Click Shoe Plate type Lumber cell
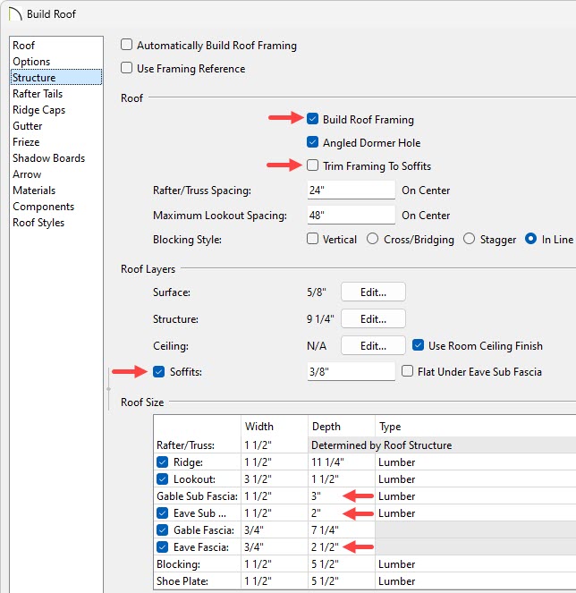Screen dimensions: 576x593 (x=476, y=581)
